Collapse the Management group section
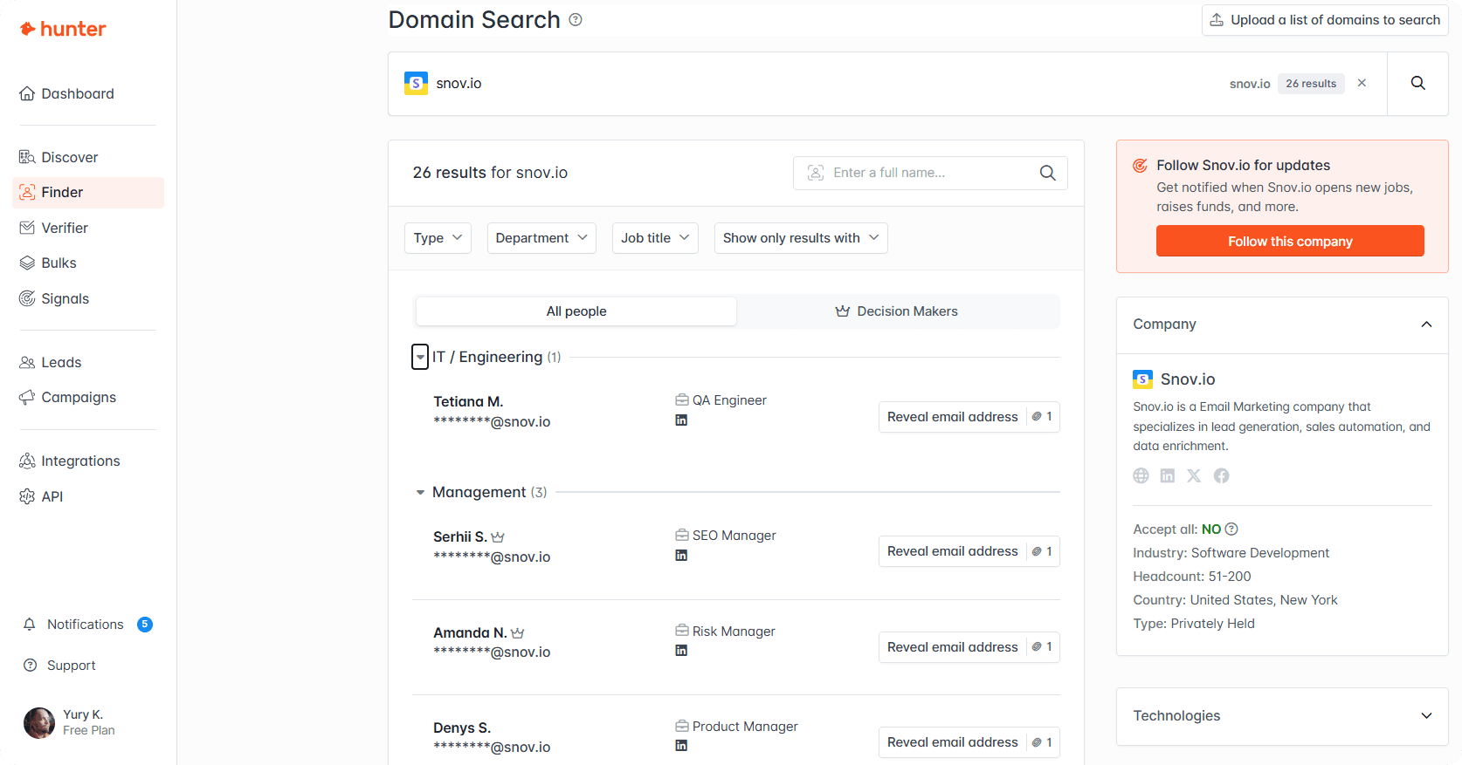Screen dimensions: 1462x765 coord(420,493)
